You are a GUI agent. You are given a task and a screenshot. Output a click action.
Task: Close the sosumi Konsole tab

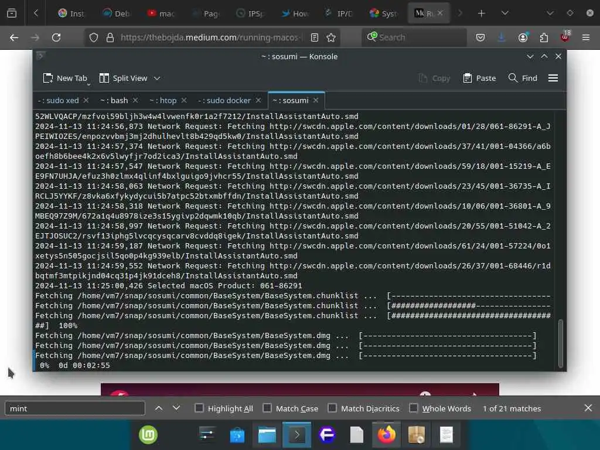316,100
